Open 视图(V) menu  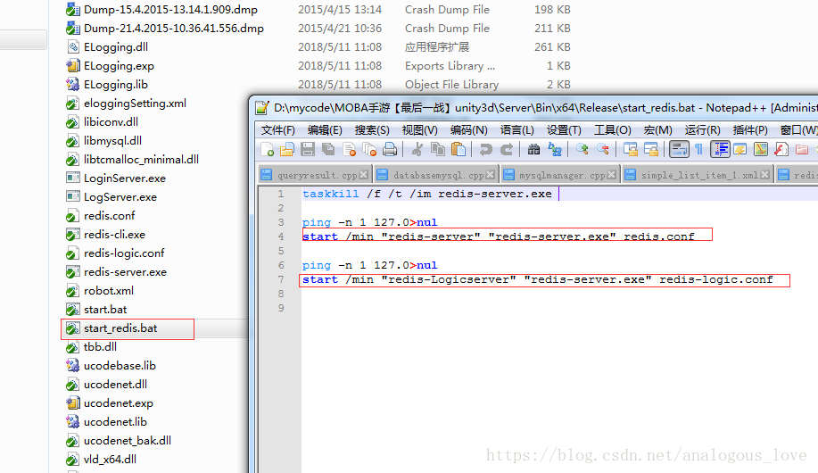click(419, 130)
